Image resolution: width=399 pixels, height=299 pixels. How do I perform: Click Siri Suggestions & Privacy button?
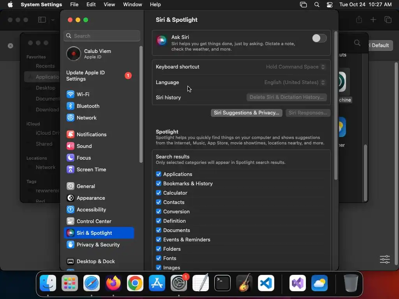(x=246, y=113)
